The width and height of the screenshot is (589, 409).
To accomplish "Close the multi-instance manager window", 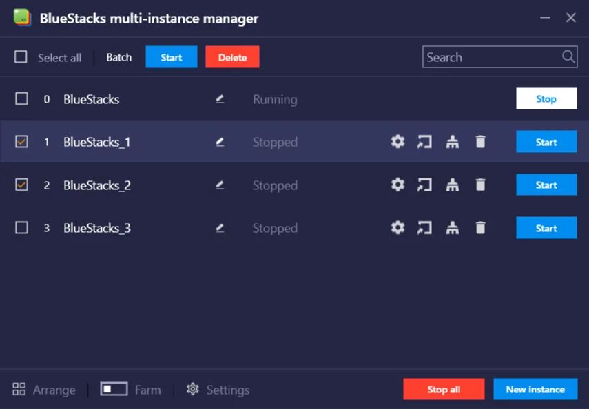I will coord(570,17).
